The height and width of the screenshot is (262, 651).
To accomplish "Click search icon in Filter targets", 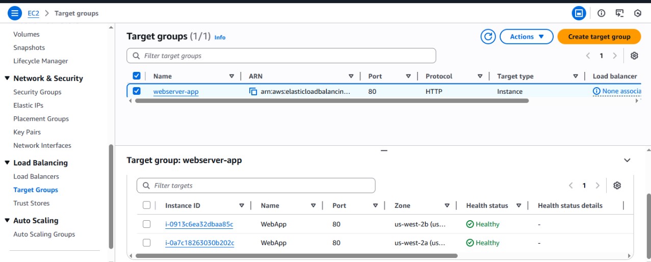I will point(146,186).
